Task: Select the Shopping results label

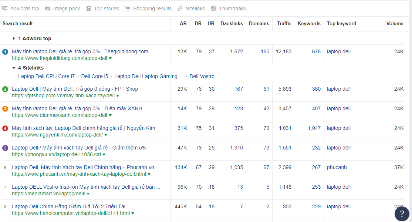Action: coord(152,9)
